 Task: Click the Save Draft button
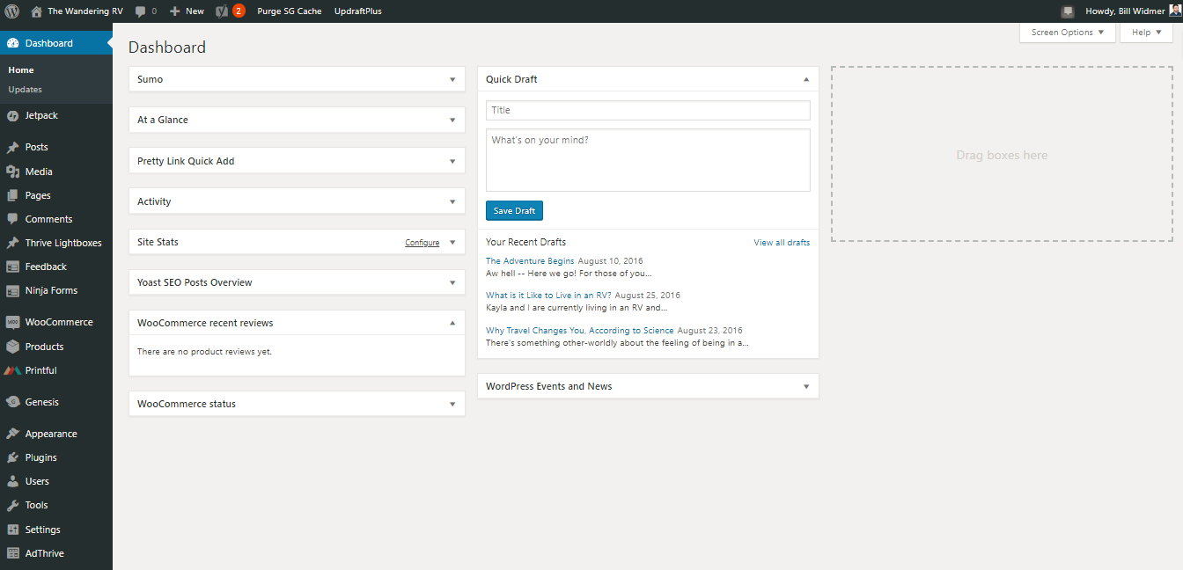coord(514,211)
